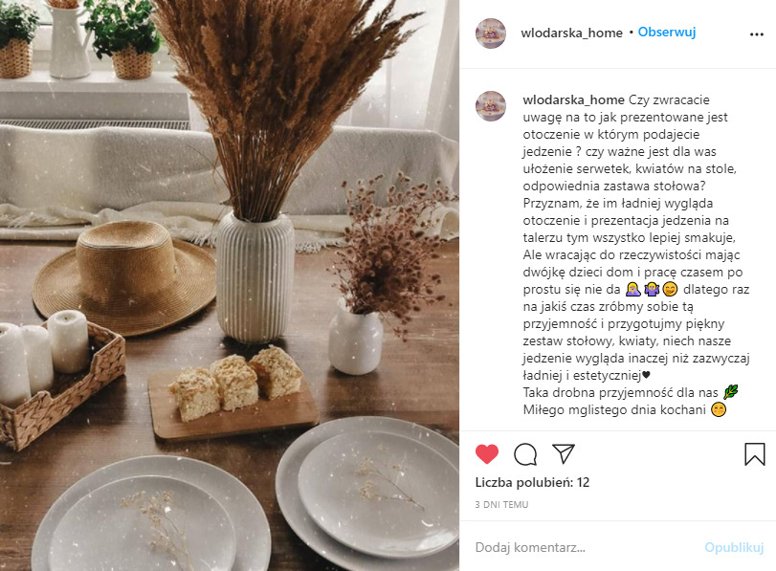Open the 3 DNI TEMU timestamp link

click(x=501, y=505)
